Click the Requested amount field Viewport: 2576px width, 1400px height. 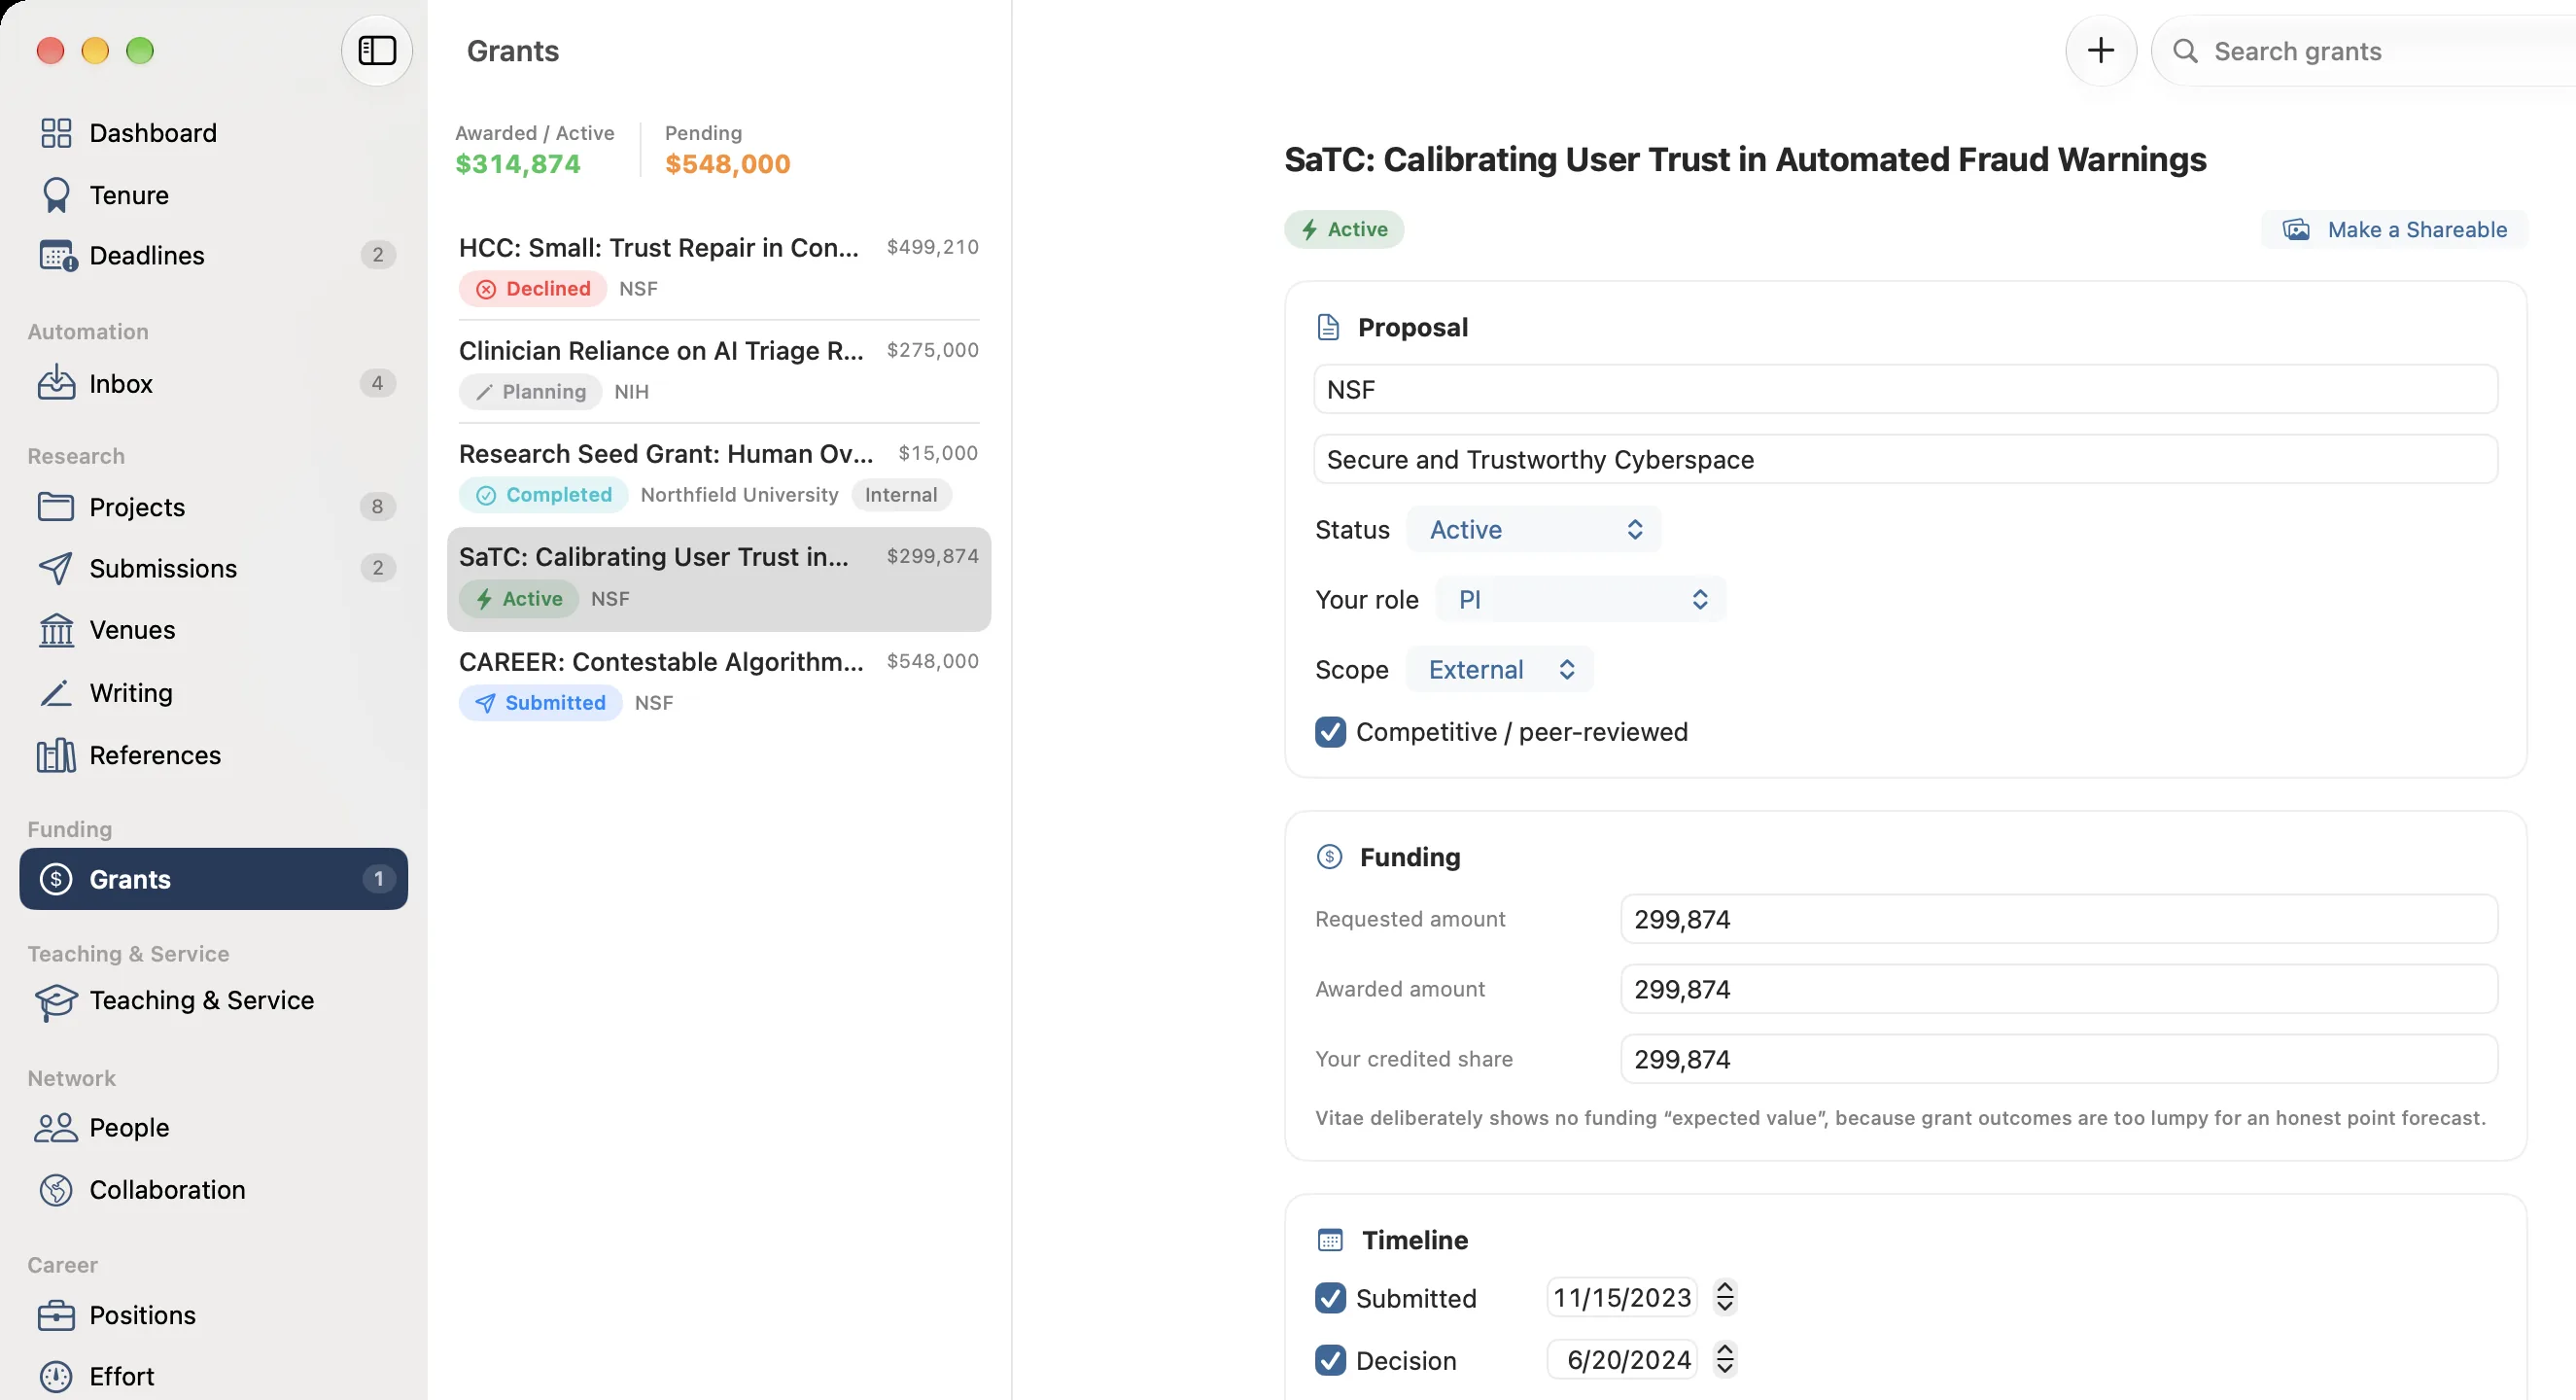pos(2059,919)
